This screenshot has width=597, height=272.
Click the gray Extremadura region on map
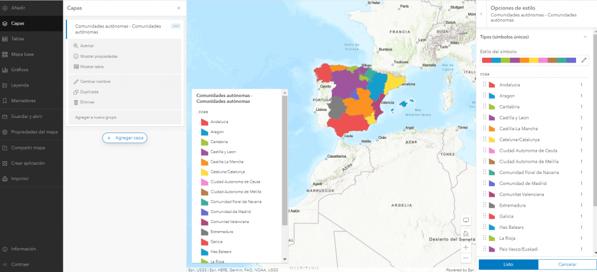pyautogui.click(x=336, y=108)
